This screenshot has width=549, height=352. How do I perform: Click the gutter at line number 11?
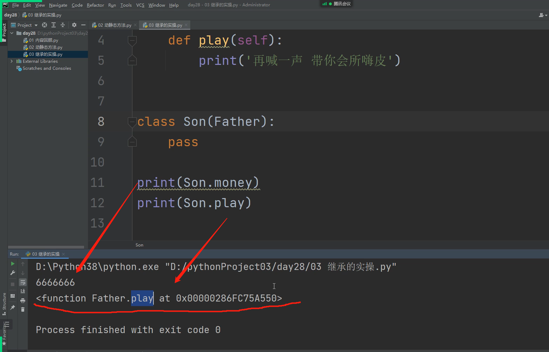[x=97, y=182]
